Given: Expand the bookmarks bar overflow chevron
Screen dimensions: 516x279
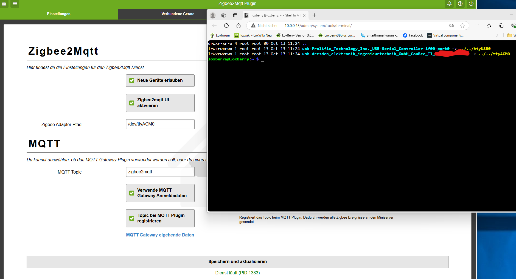Looking at the screenshot, I should pyautogui.click(x=497, y=35).
